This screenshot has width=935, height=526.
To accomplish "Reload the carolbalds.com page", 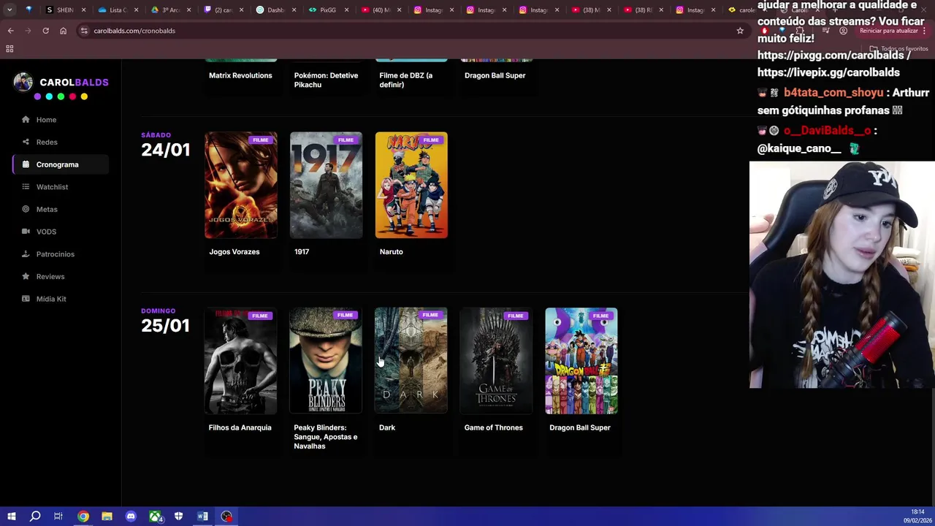I will pos(45,31).
